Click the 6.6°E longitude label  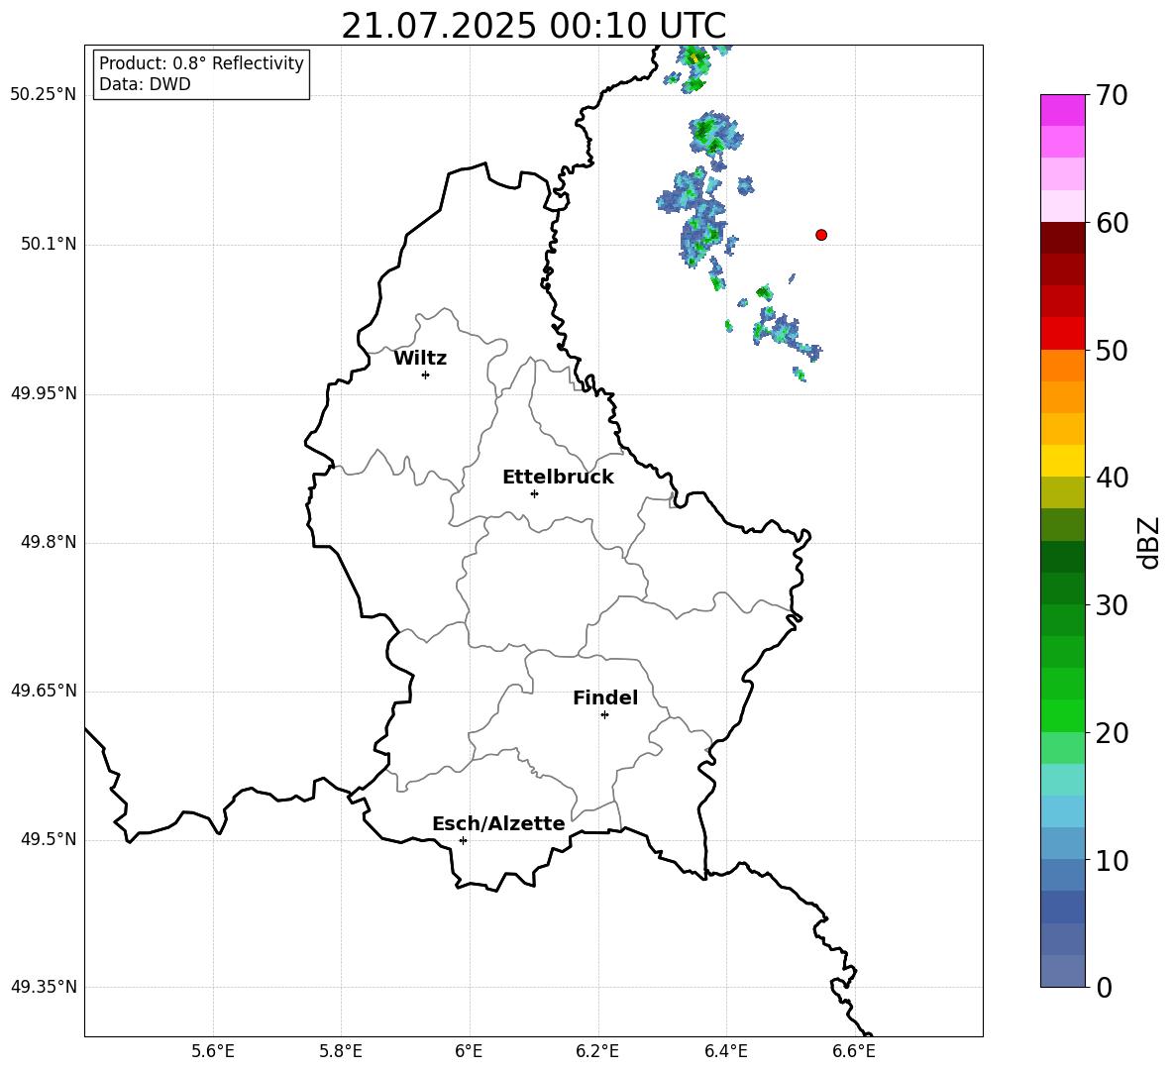point(854,1052)
